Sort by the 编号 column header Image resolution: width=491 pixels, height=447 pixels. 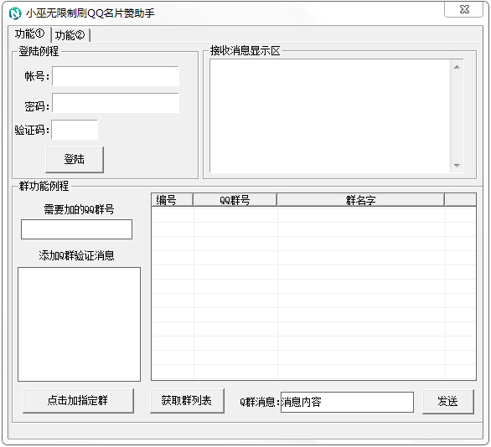point(173,200)
